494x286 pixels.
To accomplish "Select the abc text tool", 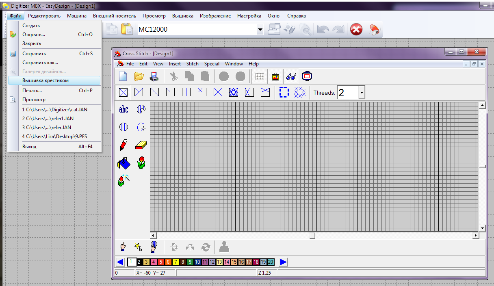I will [x=123, y=109].
